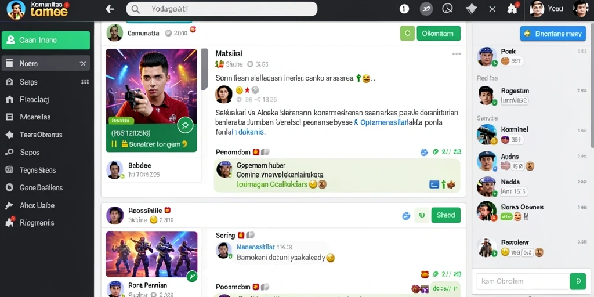Open the Ront Pennian user avatar
Viewport: 594px width, 297px height.
[114, 289]
